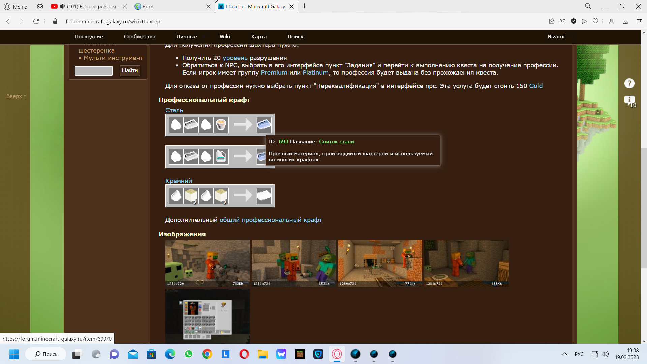647x364 pixels.
Task: Open общий профессиональный крафт link
Action: point(271,220)
